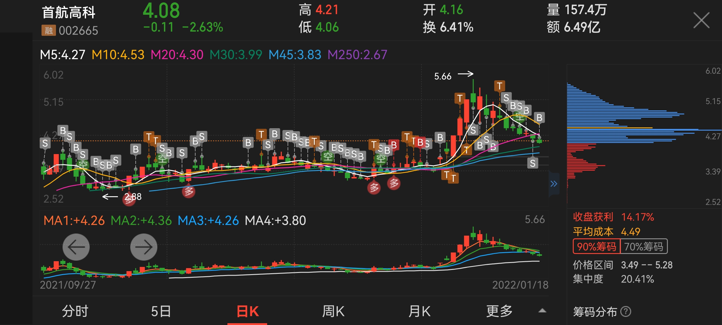722x325 pixels.
Task: Select the 70%筹码 toggle
Action: 644,246
